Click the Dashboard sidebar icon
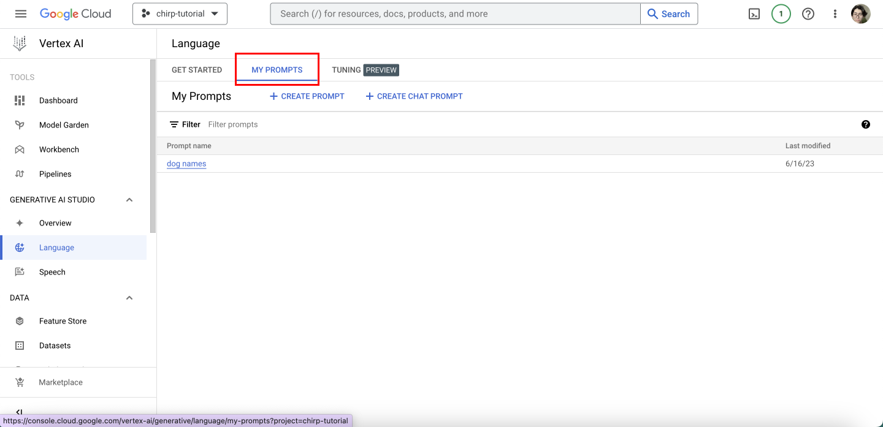883x427 pixels. (20, 100)
